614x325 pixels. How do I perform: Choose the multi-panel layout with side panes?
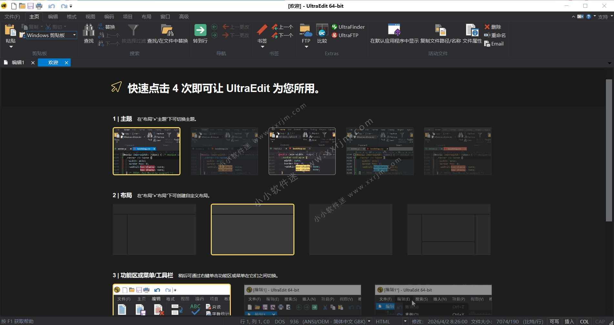point(449,229)
